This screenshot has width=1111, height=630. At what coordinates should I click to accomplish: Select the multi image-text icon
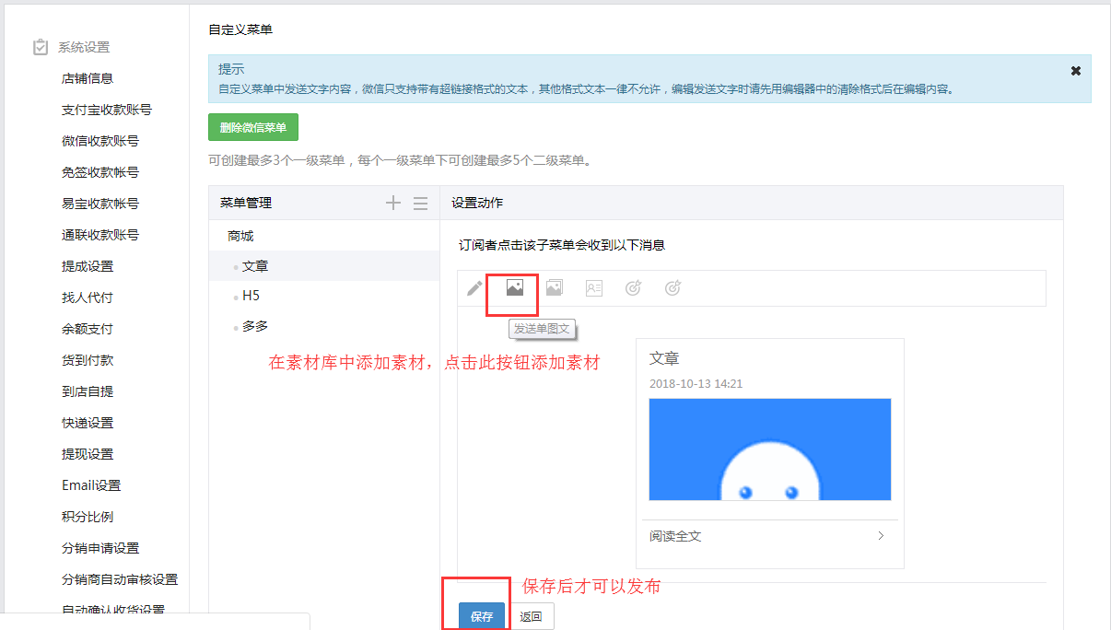(x=554, y=288)
